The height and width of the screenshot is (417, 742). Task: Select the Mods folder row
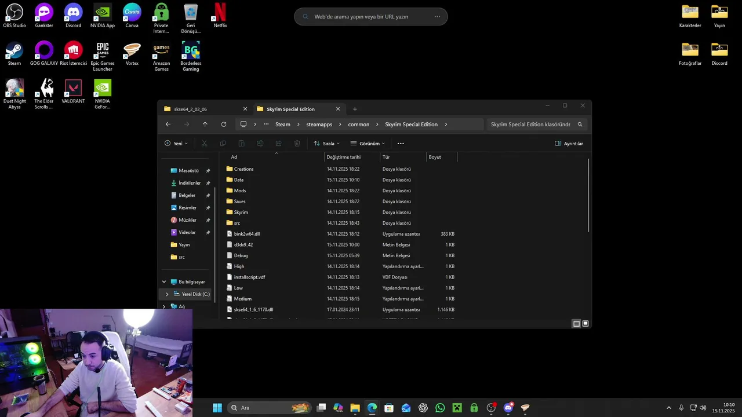pos(341,191)
